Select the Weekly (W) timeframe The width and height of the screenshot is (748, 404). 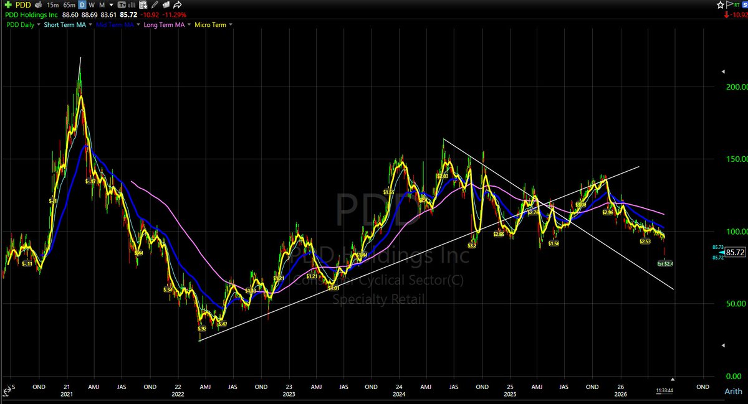pos(92,5)
